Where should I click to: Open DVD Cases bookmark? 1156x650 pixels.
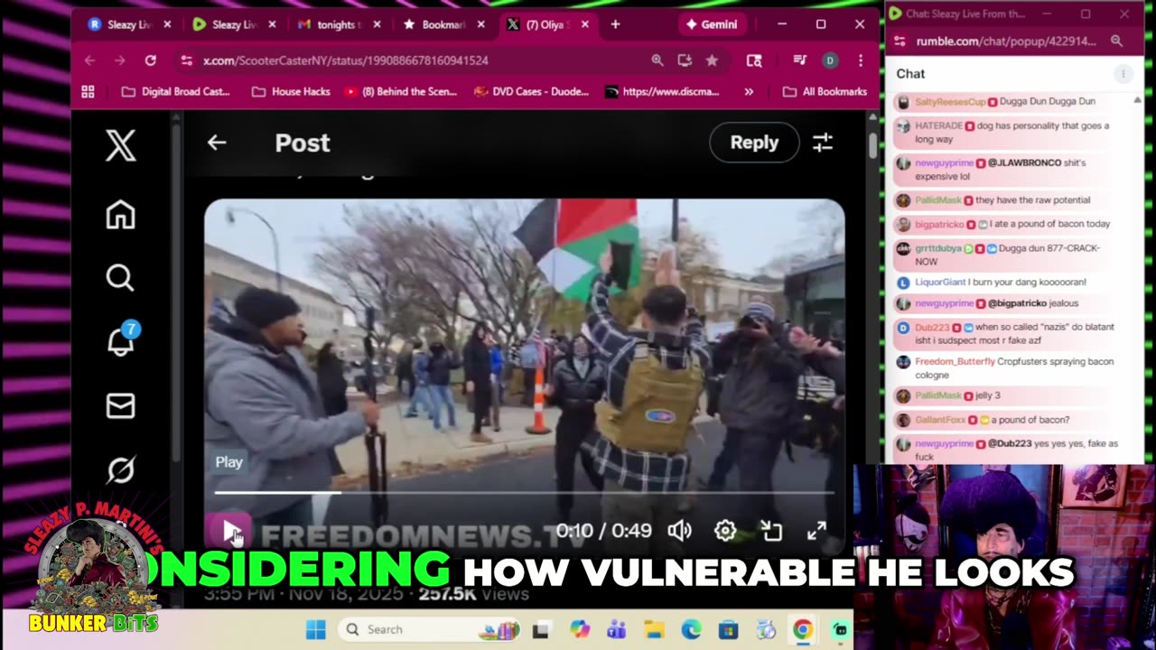point(531,91)
